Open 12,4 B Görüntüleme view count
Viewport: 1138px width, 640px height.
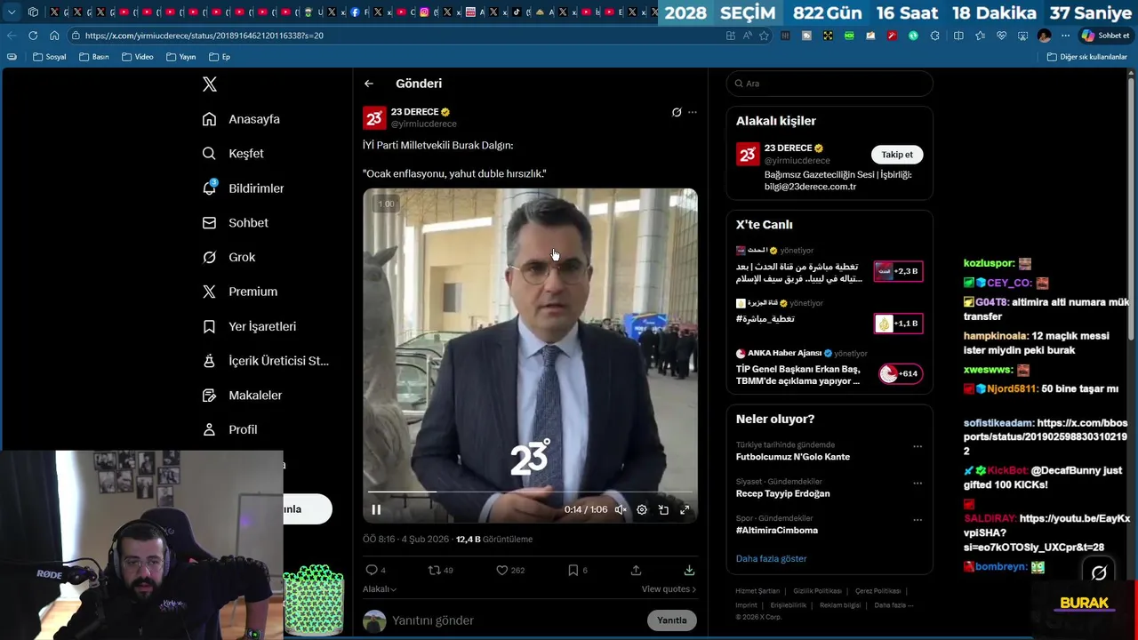click(494, 540)
